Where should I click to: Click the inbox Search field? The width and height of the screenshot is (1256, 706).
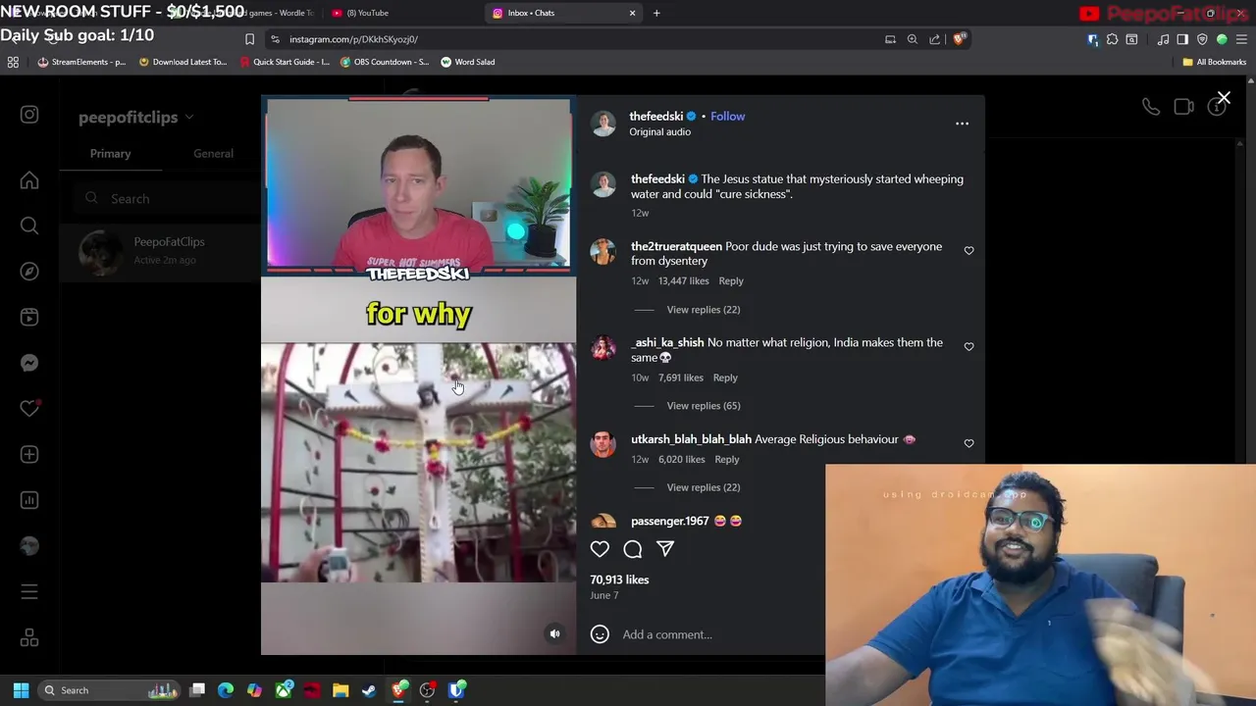pyautogui.click(x=167, y=198)
